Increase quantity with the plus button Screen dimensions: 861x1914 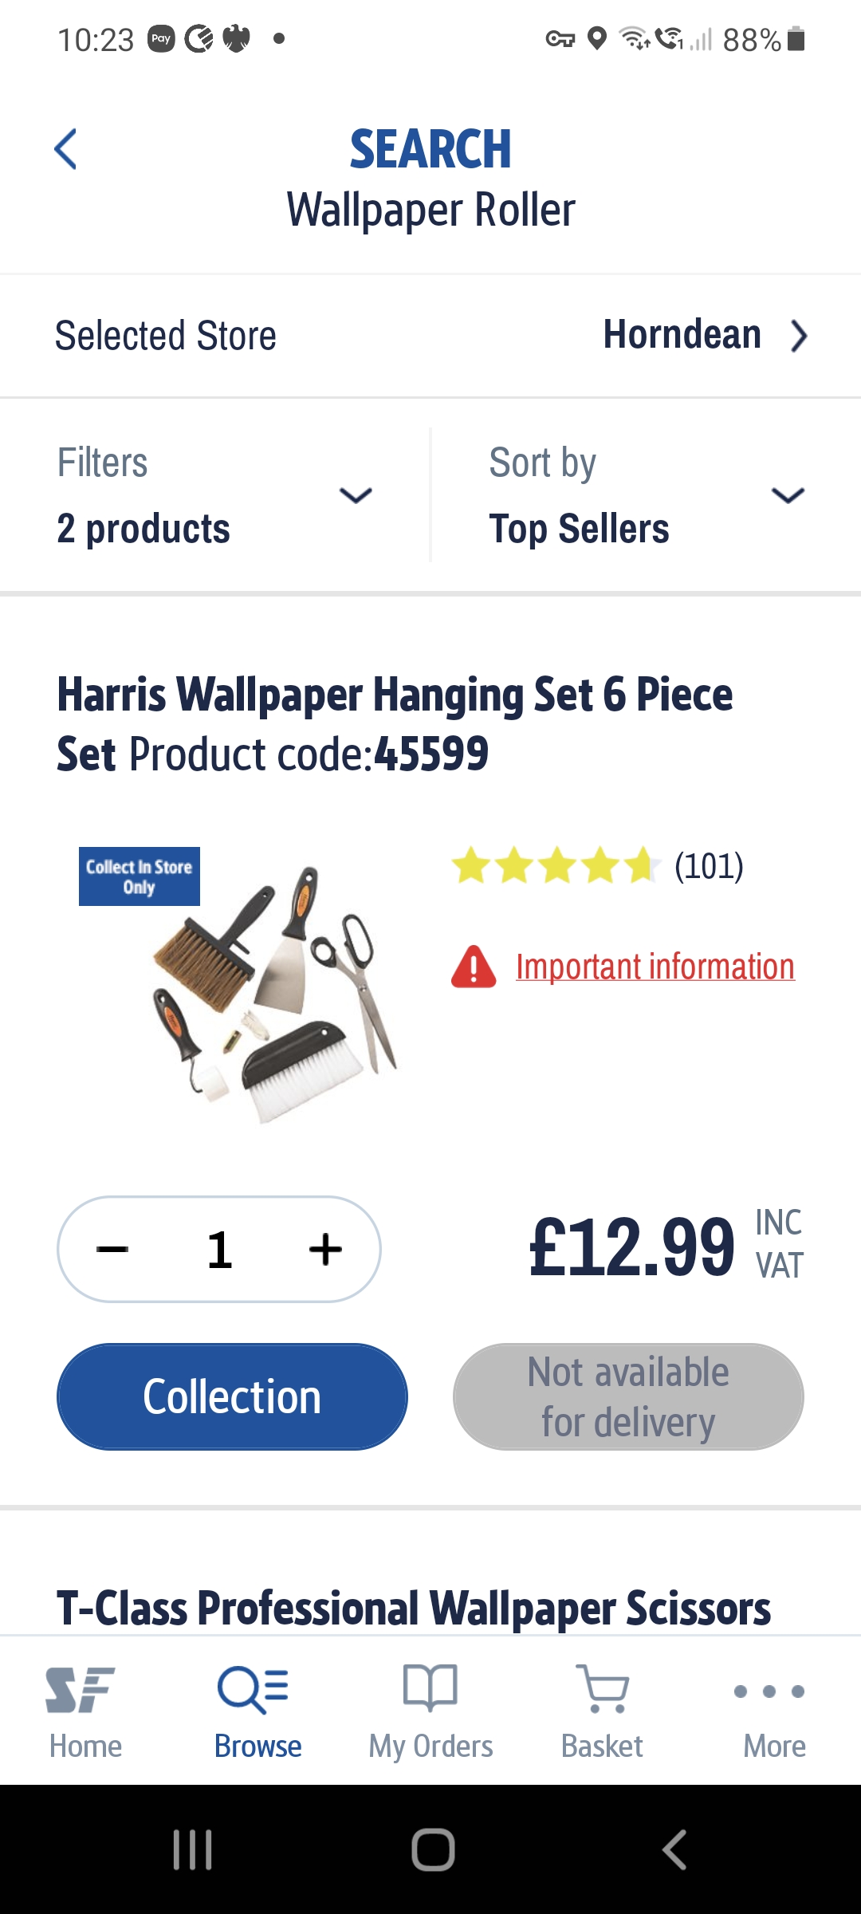(x=325, y=1249)
